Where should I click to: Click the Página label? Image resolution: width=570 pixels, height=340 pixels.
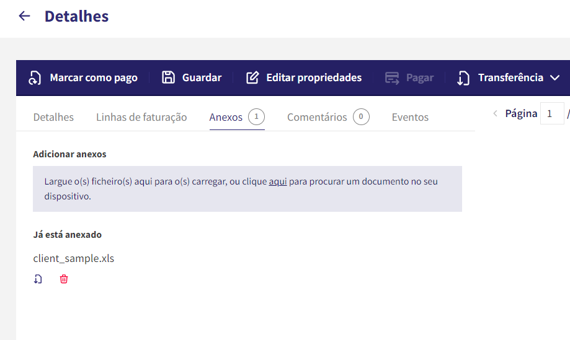pos(521,114)
